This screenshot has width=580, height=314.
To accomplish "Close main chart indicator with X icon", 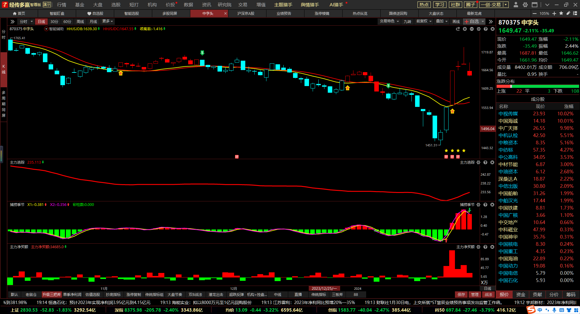I will point(492,29).
